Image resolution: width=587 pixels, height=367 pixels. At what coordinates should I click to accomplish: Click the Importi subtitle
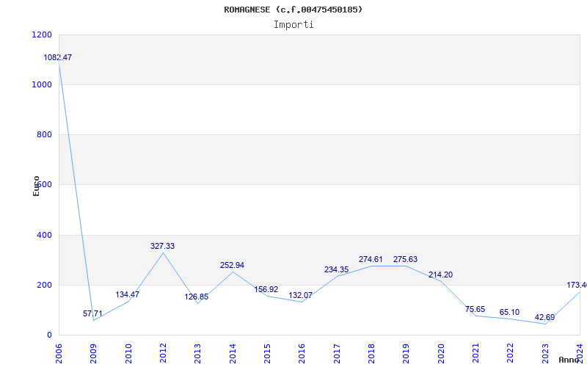(x=293, y=24)
